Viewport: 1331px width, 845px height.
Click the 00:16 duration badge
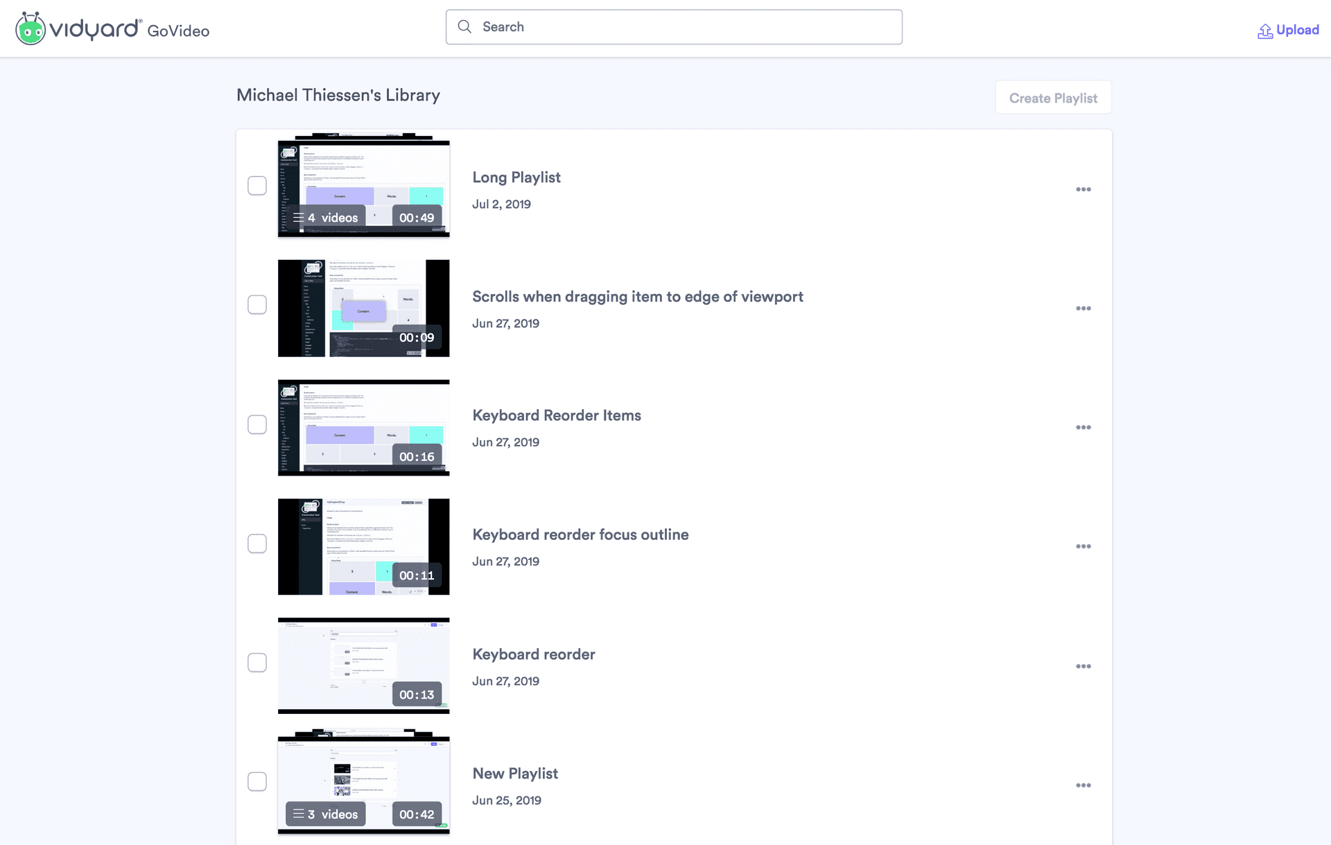tap(417, 457)
